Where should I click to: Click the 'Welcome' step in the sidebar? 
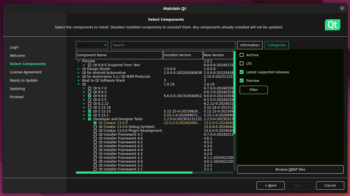[17, 56]
